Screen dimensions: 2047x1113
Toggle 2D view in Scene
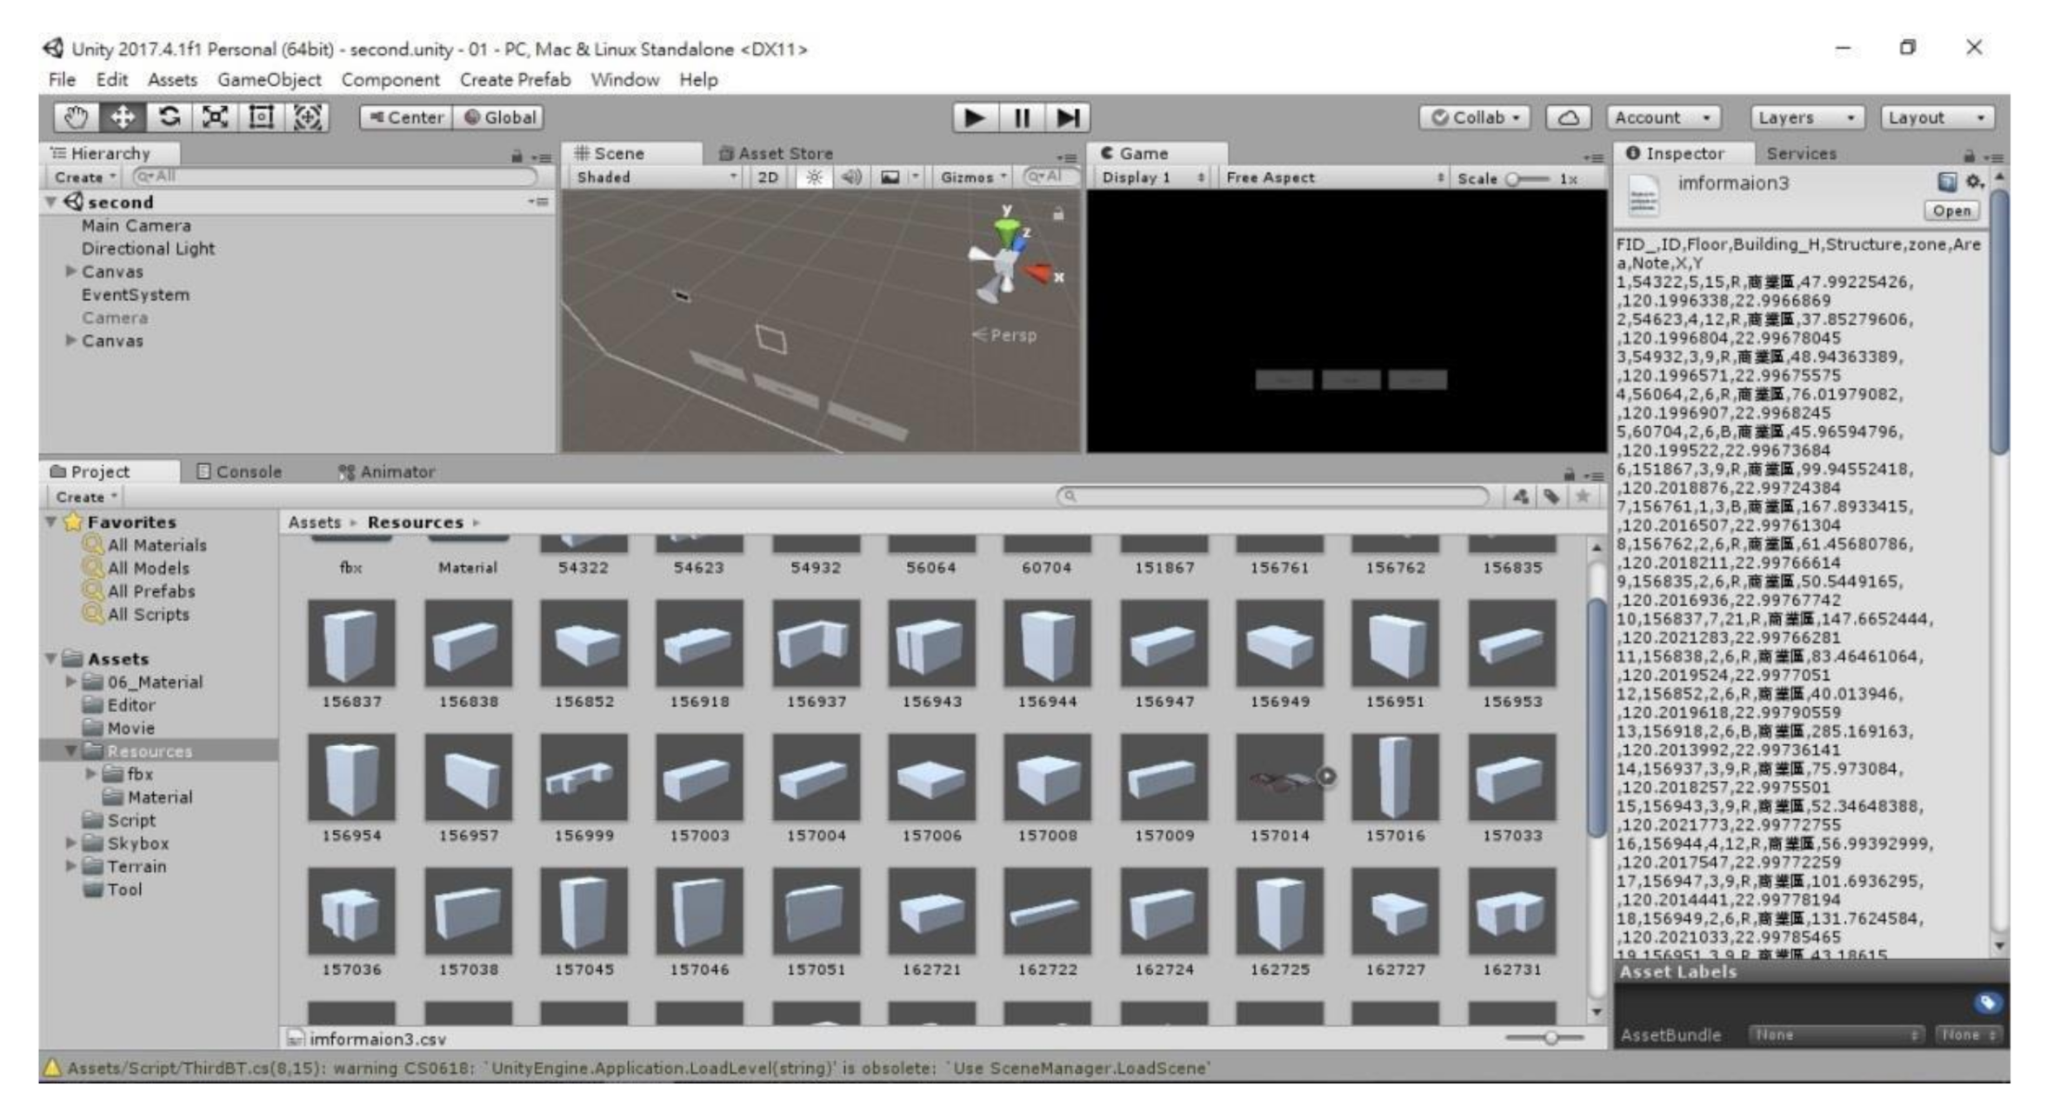(x=767, y=177)
